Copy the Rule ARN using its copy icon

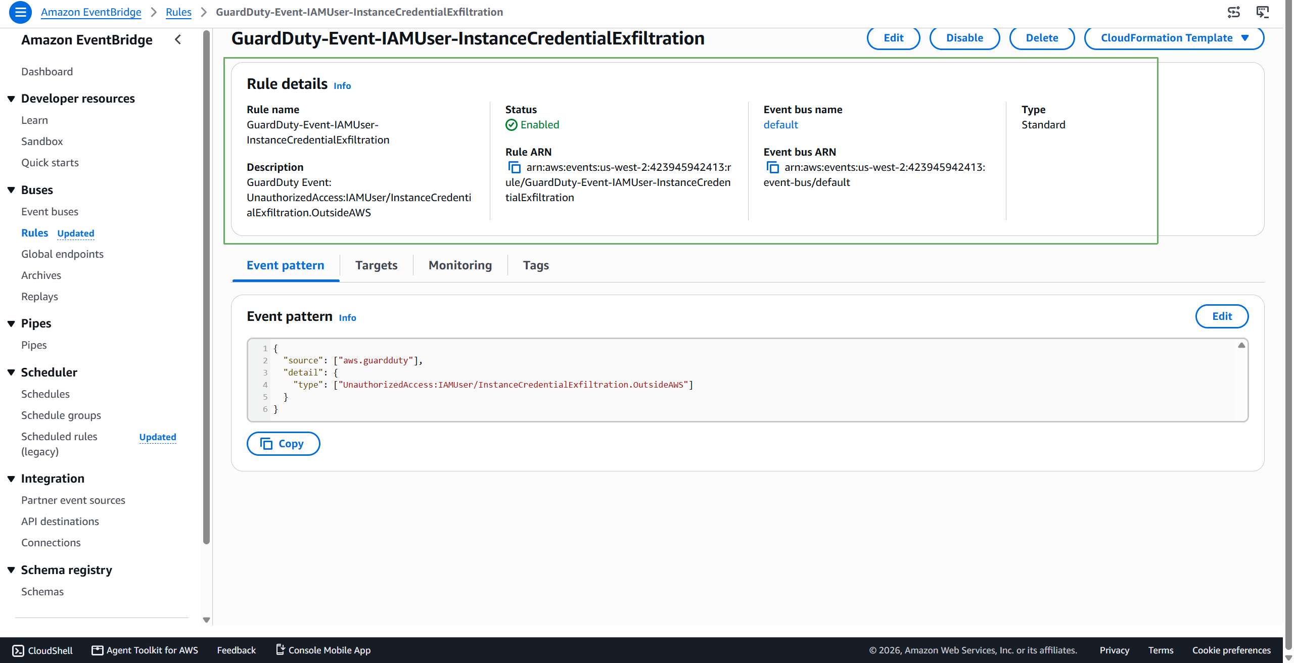coord(514,167)
